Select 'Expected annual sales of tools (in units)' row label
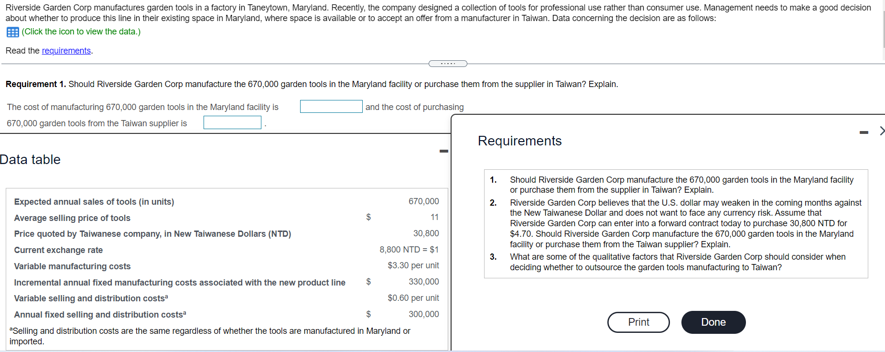This screenshot has width=885, height=352. tap(94, 202)
